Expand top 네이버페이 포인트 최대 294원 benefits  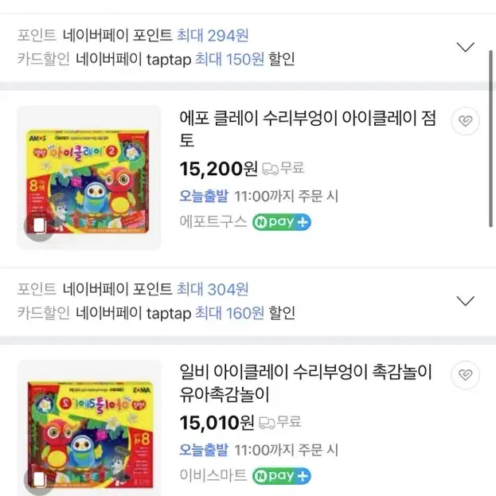(x=465, y=47)
